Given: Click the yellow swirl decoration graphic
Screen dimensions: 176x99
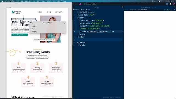Looking at the screenshot, I should [x=14, y=53].
